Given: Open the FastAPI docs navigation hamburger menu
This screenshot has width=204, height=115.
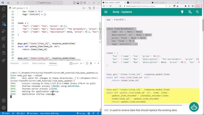Looking at the screenshot, I should [x=106, y=12].
